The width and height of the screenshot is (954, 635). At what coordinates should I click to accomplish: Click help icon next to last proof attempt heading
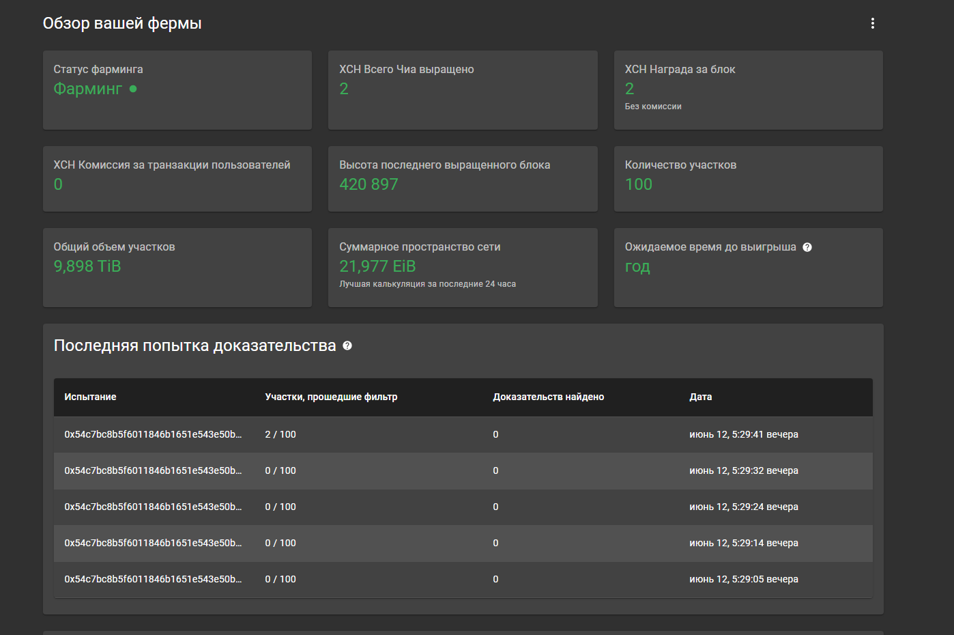[347, 345]
